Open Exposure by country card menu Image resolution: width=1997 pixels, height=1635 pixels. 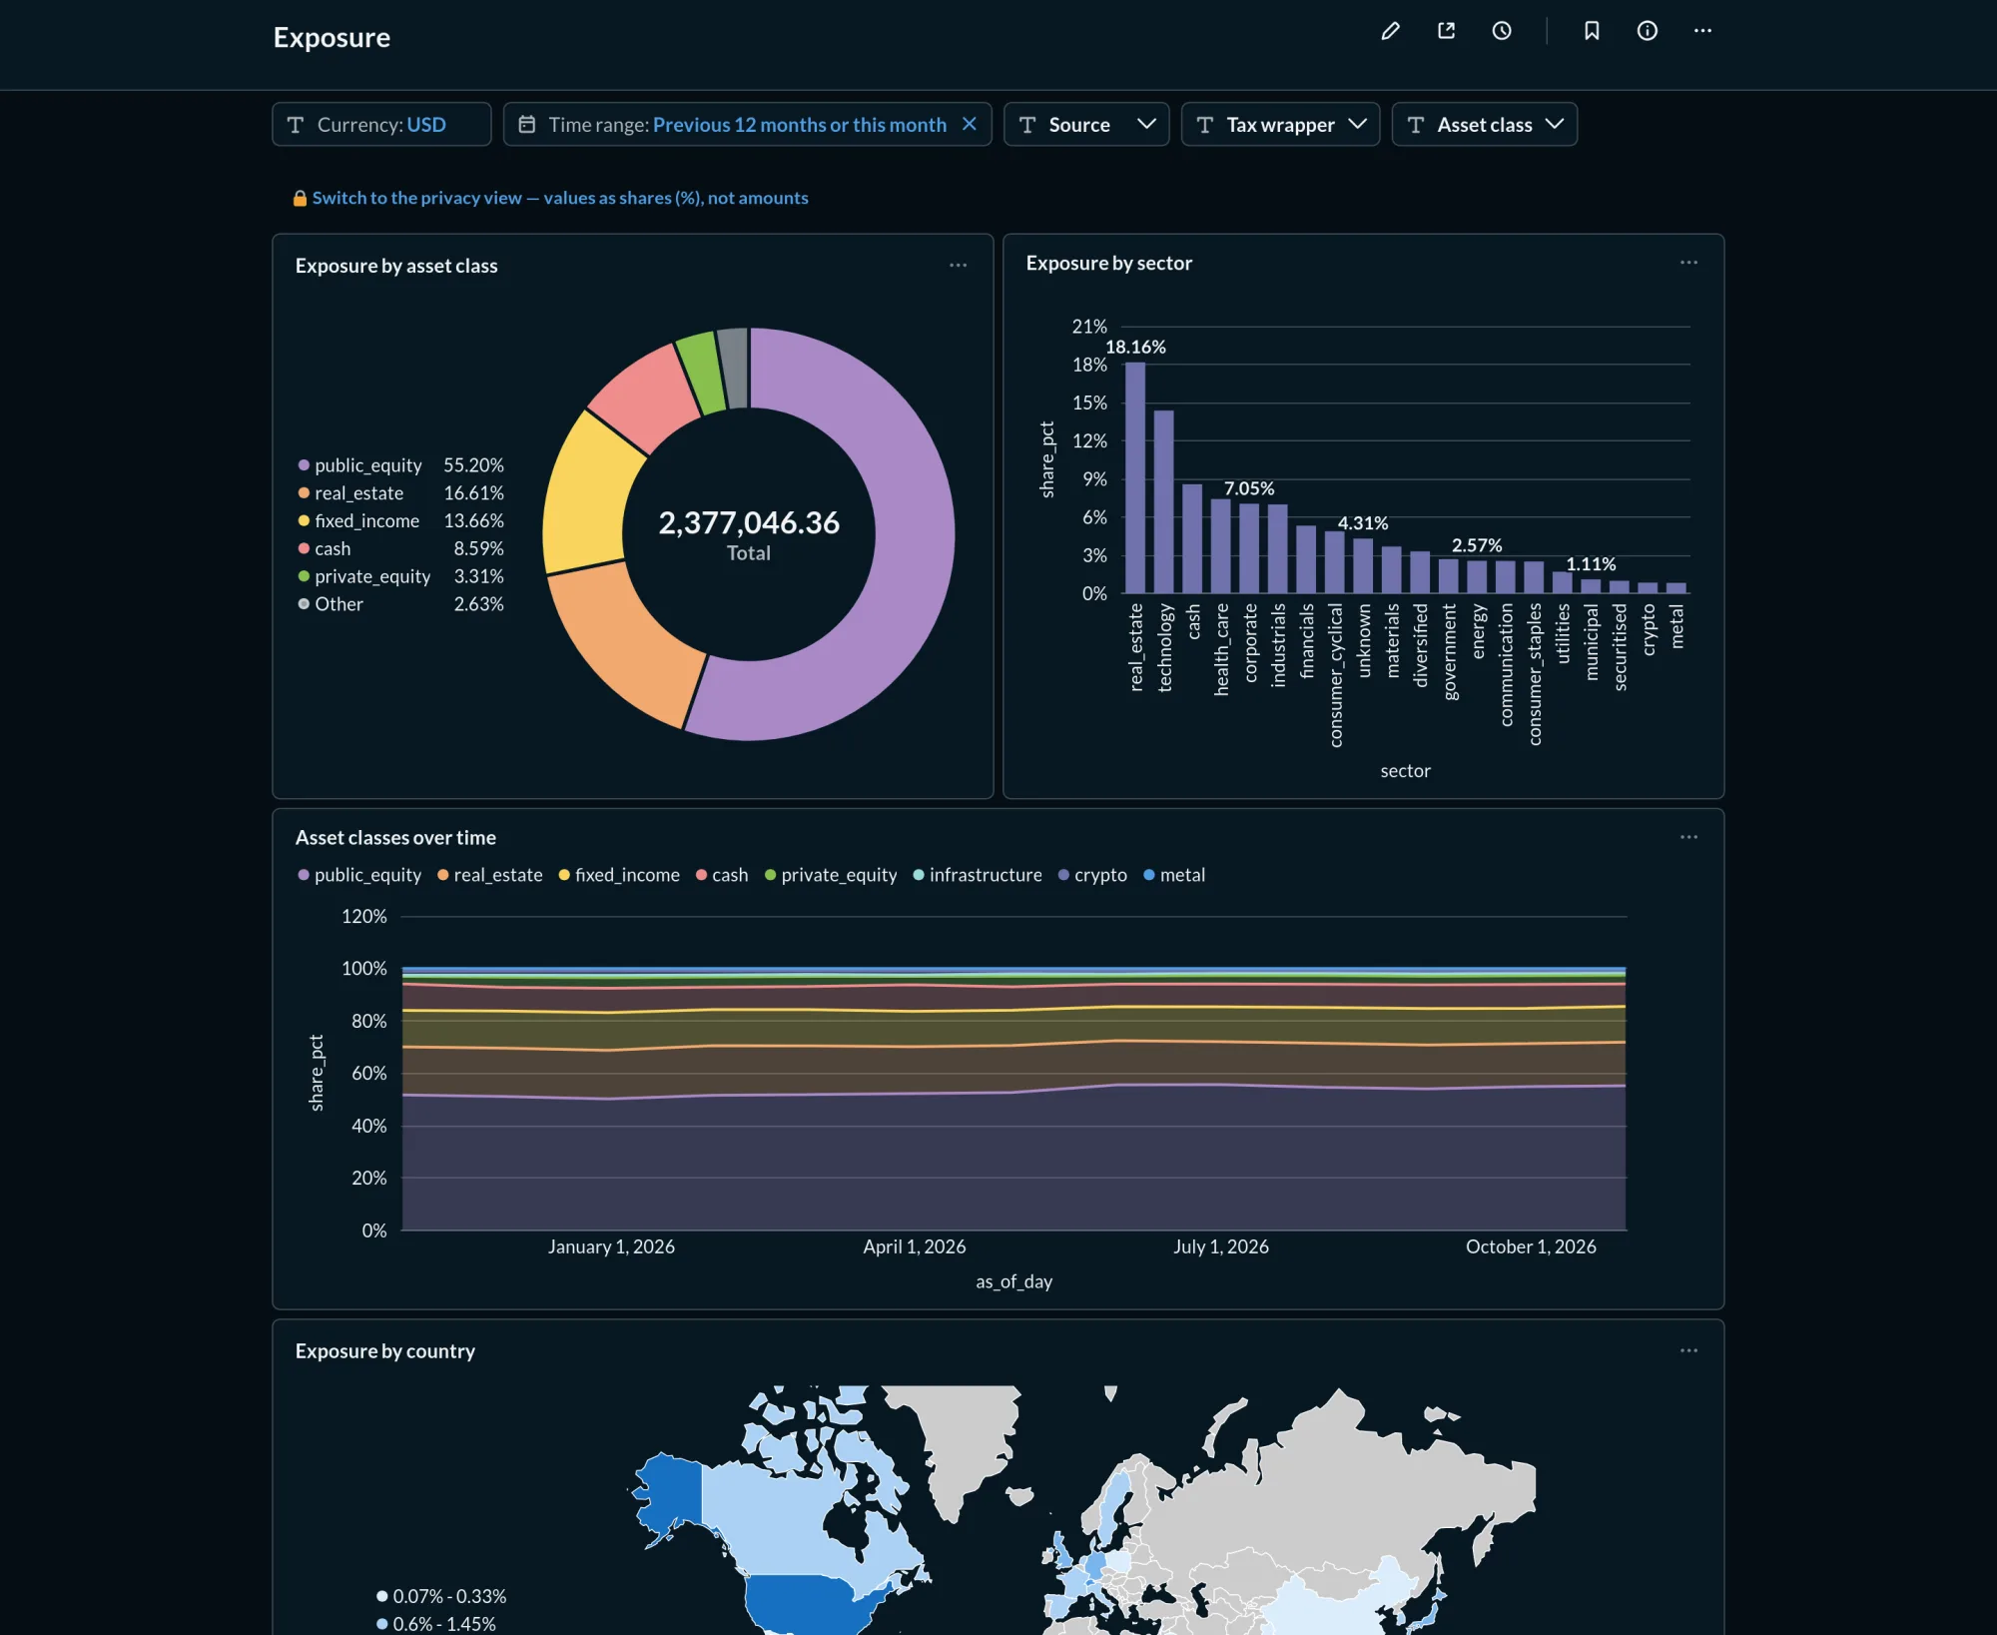point(1689,1350)
